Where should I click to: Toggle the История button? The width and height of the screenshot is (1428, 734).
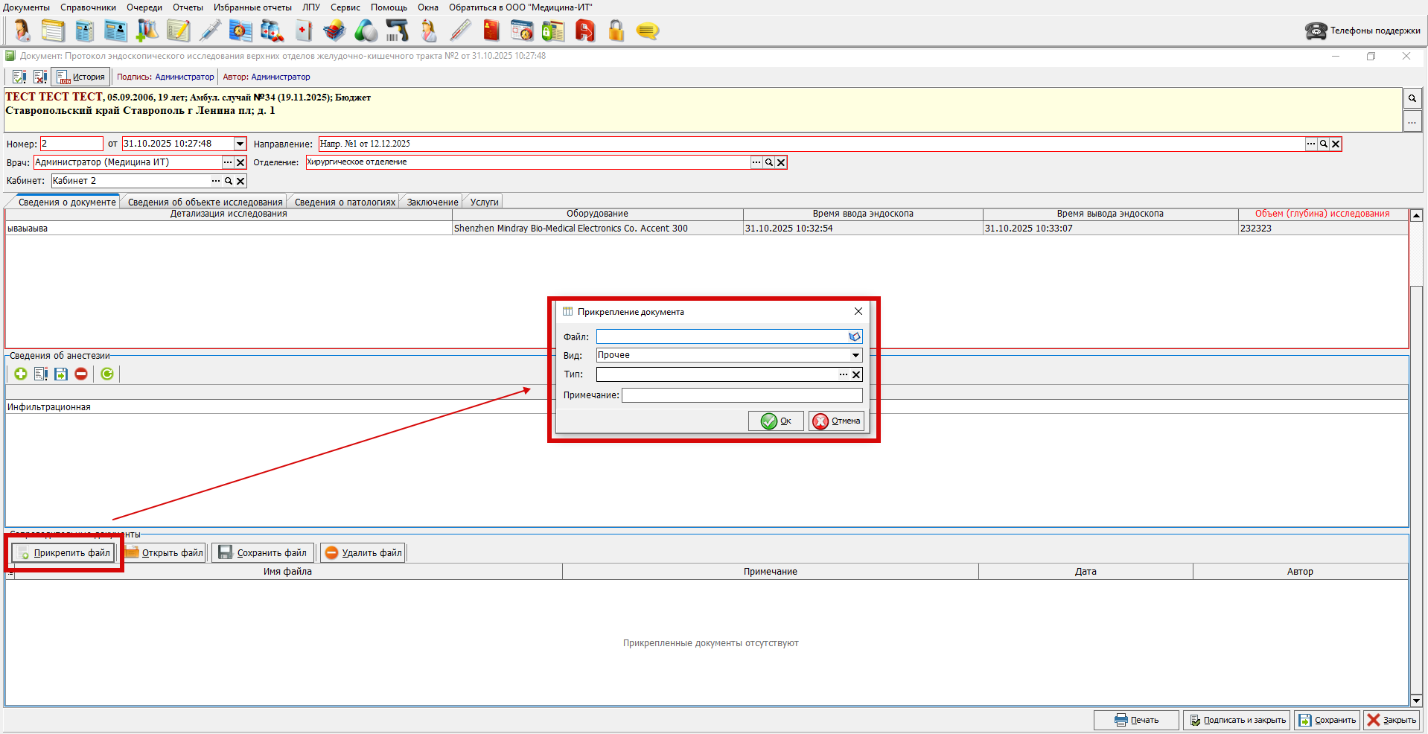click(x=81, y=77)
